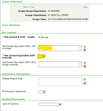Viewport: 103px width, 111px height.
Task: Step down the VIP to Kroger list box arrow
Action: tap(80, 49)
